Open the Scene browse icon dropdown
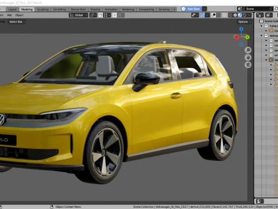 (241, 9)
